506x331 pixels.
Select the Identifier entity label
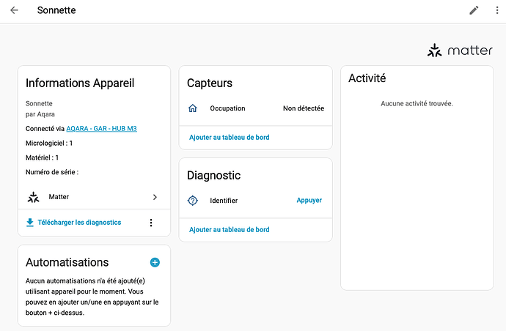tap(224, 201)
